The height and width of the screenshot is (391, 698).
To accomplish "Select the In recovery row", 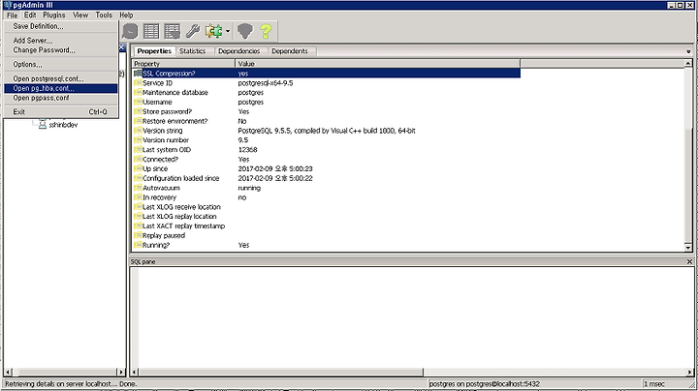I will coord(327,197).
